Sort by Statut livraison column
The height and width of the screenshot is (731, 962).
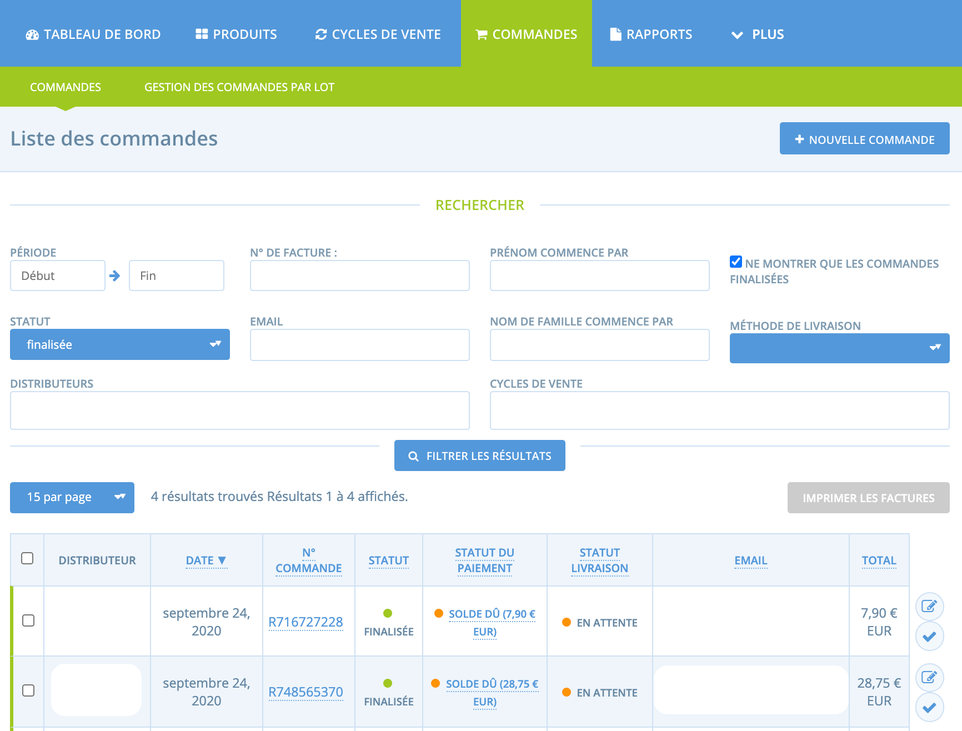point(600,560)
